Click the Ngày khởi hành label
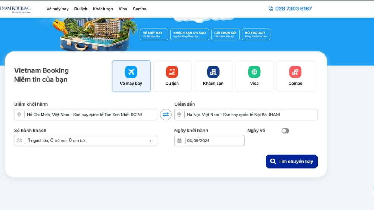374x210 pixels. (191, 130)
